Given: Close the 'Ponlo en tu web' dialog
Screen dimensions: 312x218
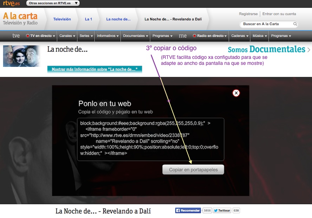Looking at the screenshot, I should pos(236,93).
